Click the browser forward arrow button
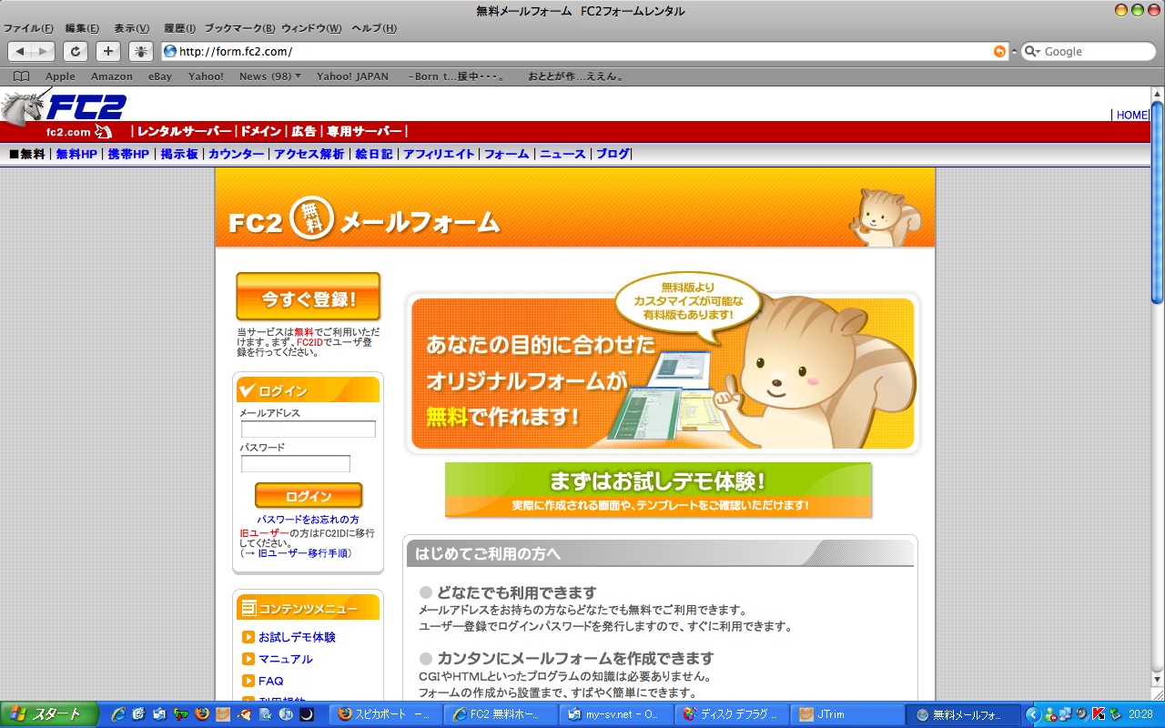Screen dimensions: 1165x728 [x=44, y=52]
